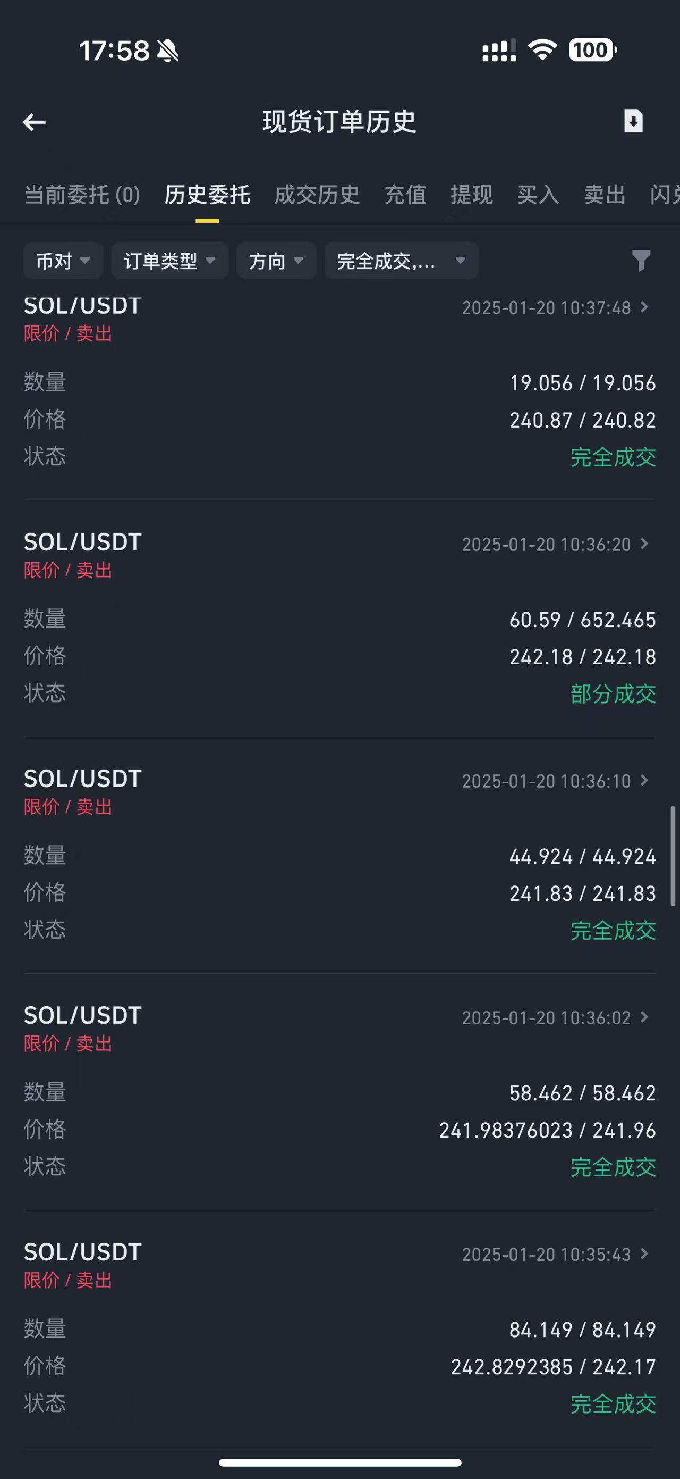This screenshot has height=1479, width=680.
Task: Select the 买入 tab
Action: click(538, 195)
